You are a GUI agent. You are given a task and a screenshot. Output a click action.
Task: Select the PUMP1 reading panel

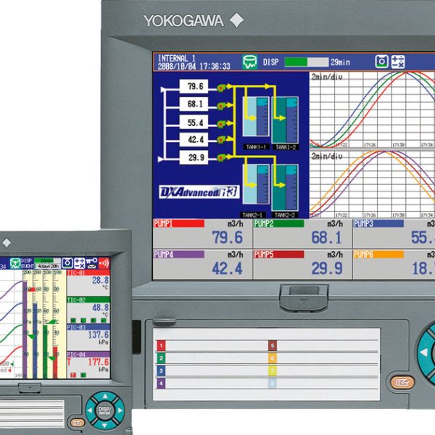[x=202, y=233]
